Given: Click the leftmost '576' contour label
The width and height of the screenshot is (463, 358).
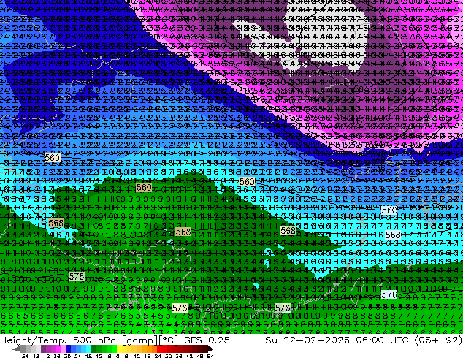Looking at the screenshot, I should click(77, 276).
